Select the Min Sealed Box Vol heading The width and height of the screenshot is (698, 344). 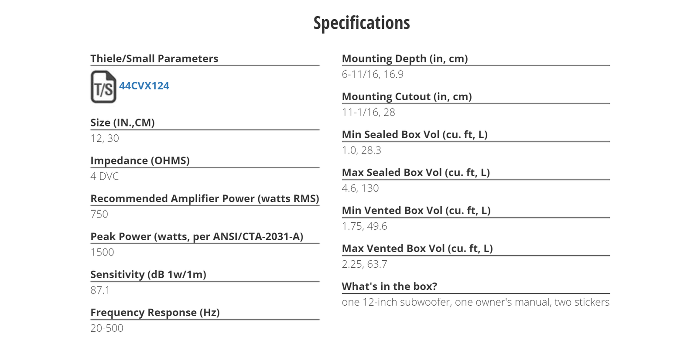click(415, 134)
